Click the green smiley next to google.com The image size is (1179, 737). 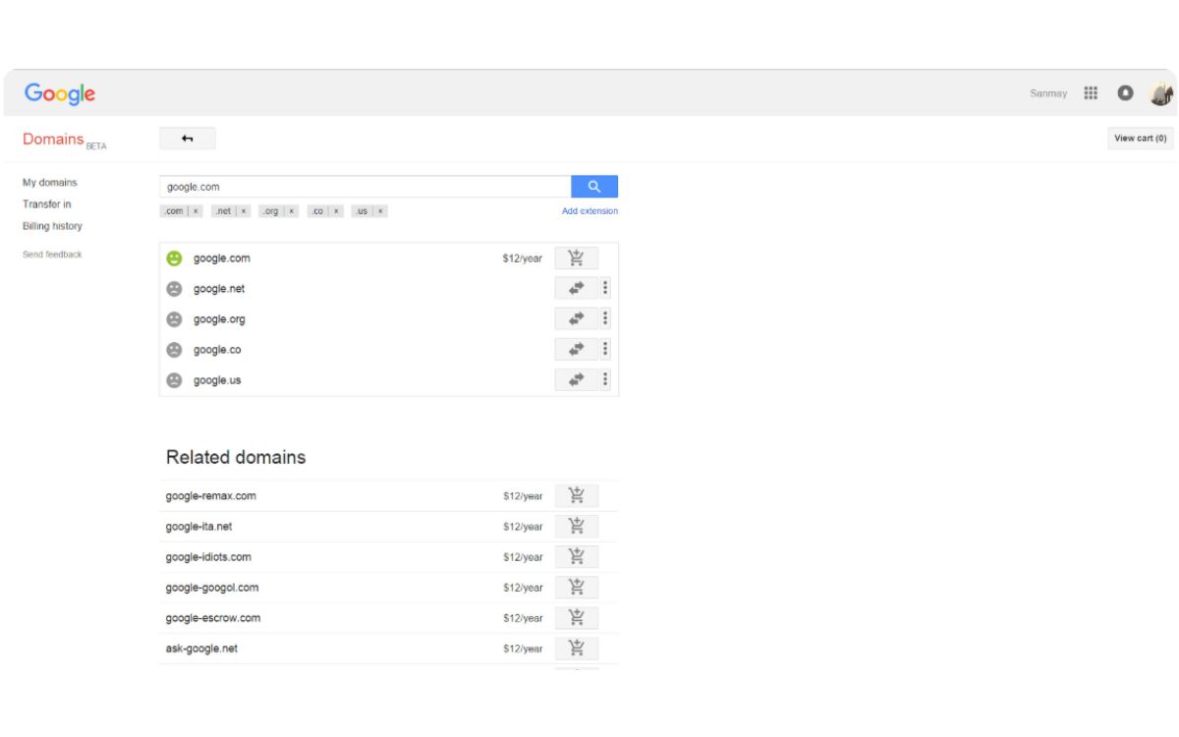point(174,258)
